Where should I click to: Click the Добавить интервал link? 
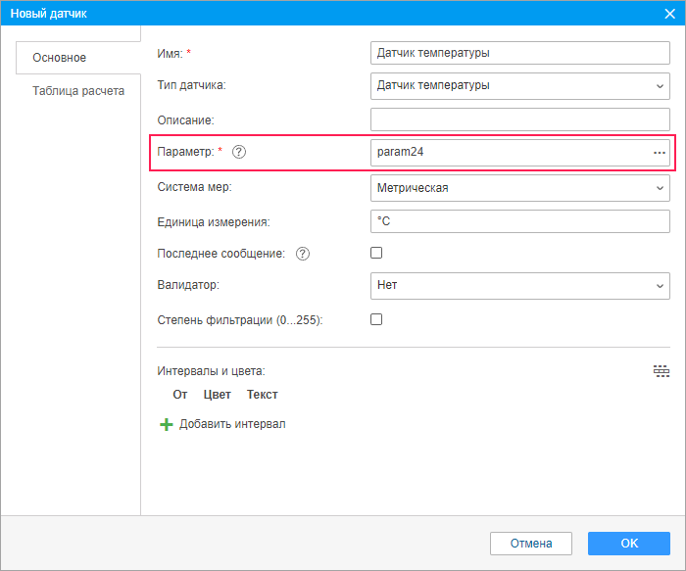232,424
